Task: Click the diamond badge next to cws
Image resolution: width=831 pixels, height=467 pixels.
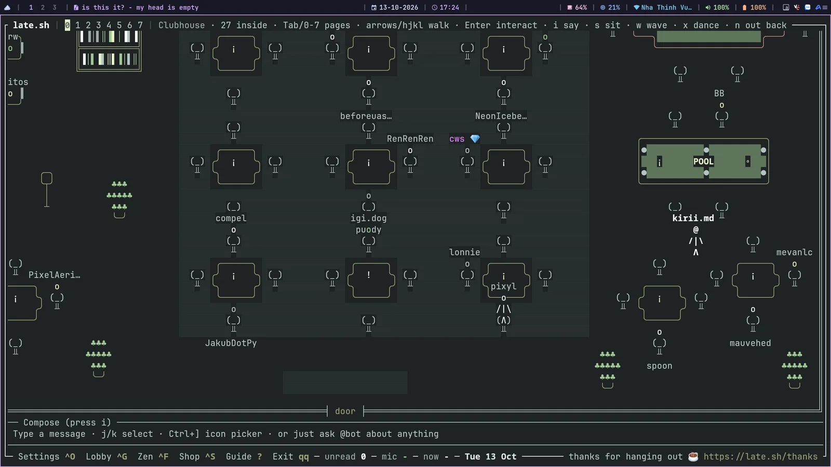Action: [475, 139]
